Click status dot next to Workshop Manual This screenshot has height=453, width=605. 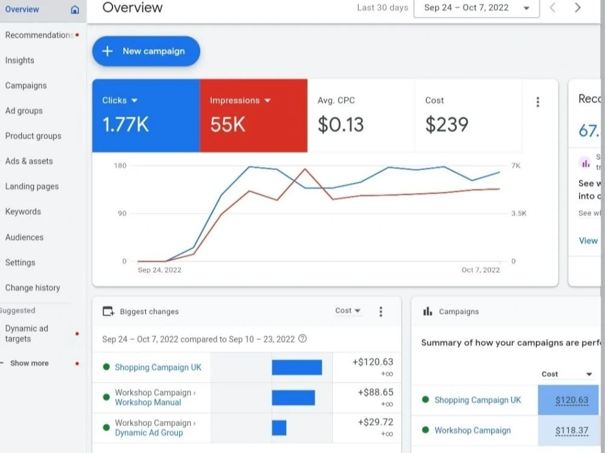106,397
